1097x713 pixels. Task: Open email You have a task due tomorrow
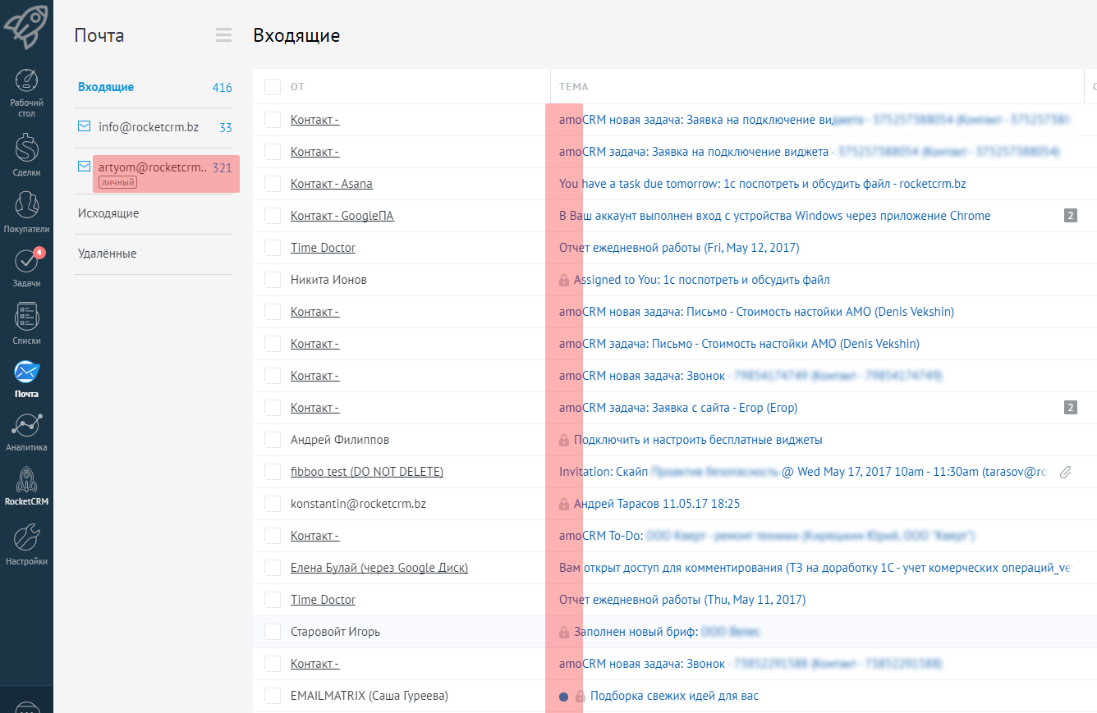[x=763, y=184]
